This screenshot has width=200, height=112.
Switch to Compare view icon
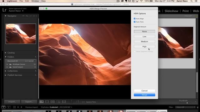click(x=52, y=102)
